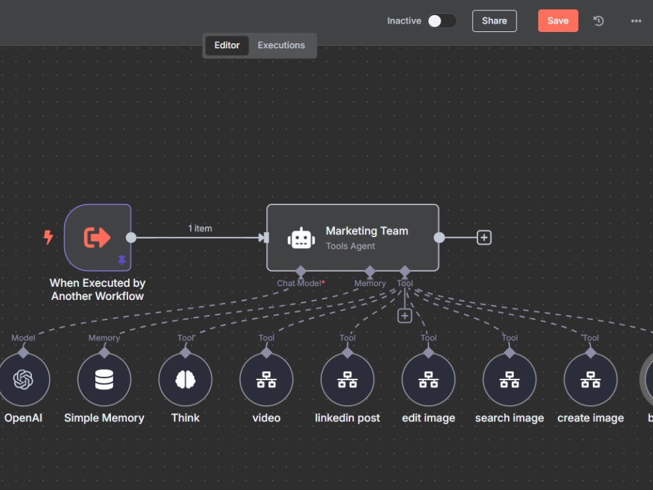This screenshot has height=490, width=653.
Task: Select the Simple Memory node
Action: (x=104, y=380)
